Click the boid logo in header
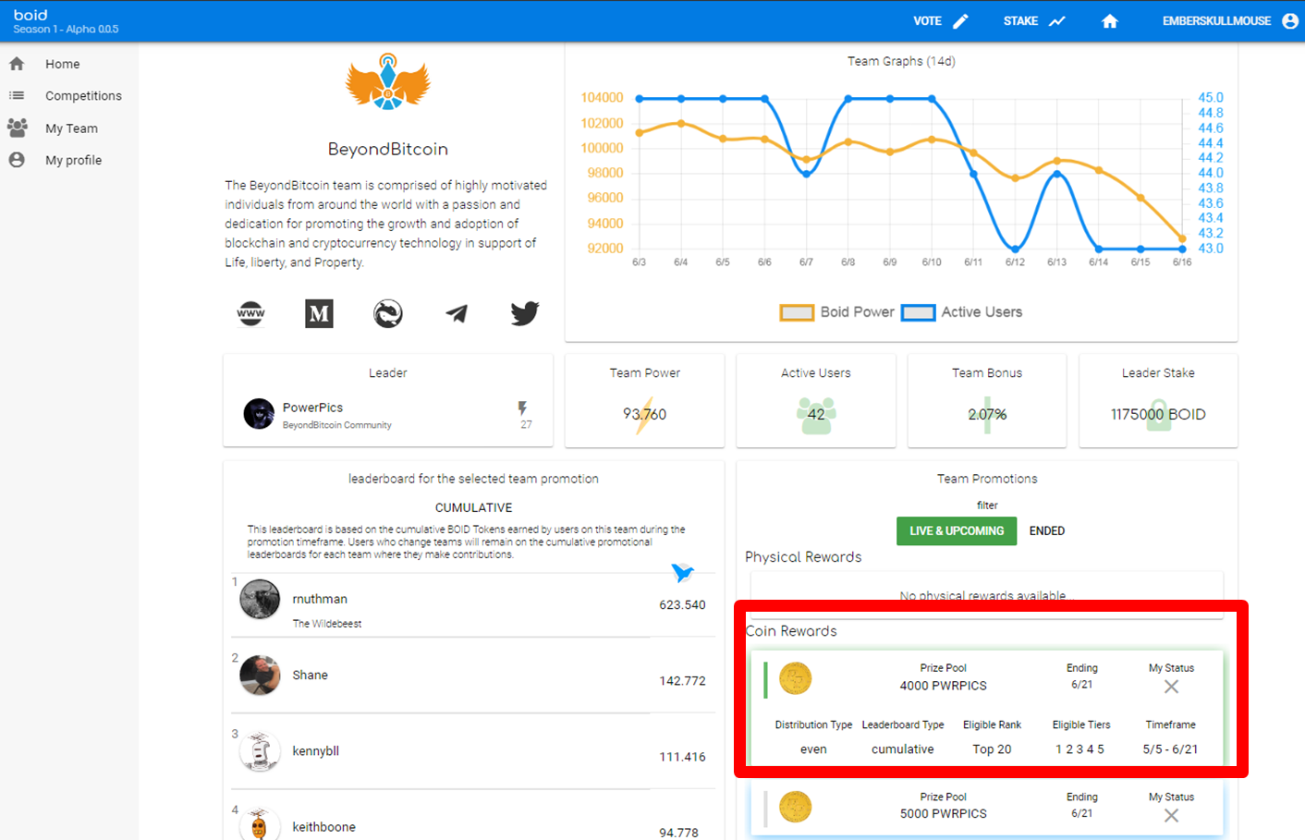The image size is (1305, 840). point(30,15)
